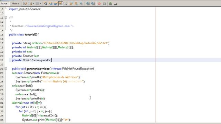This screenshot has width=221, height=124.
Task: Collapse the Javadoc comment fold at line 11
Action: tap(6, 18)
